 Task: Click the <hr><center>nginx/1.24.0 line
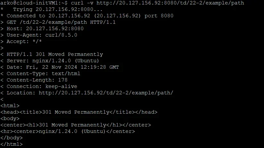tap(68, 131)
